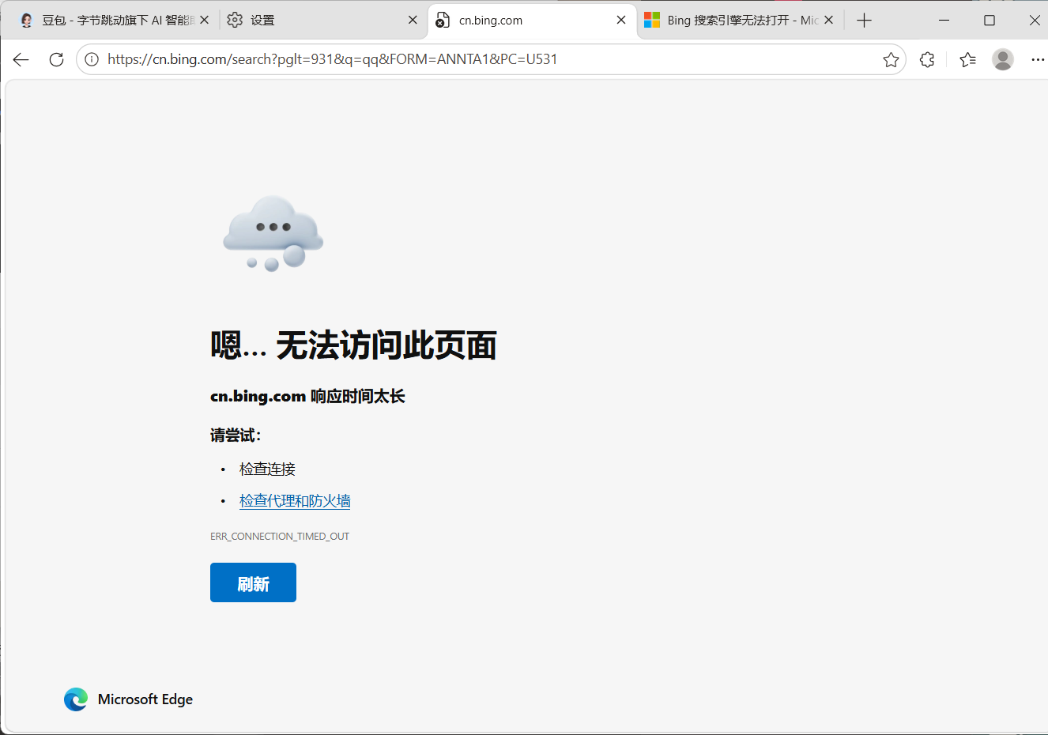Viewport: 1048px width, 735px height.
Task: Close the 设置 tab
Action: (x=413, y=21)
